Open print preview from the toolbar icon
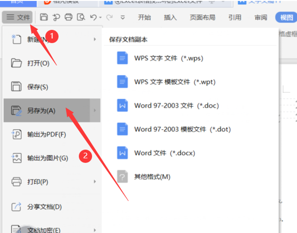297x233 pixels. coord(81,17)
